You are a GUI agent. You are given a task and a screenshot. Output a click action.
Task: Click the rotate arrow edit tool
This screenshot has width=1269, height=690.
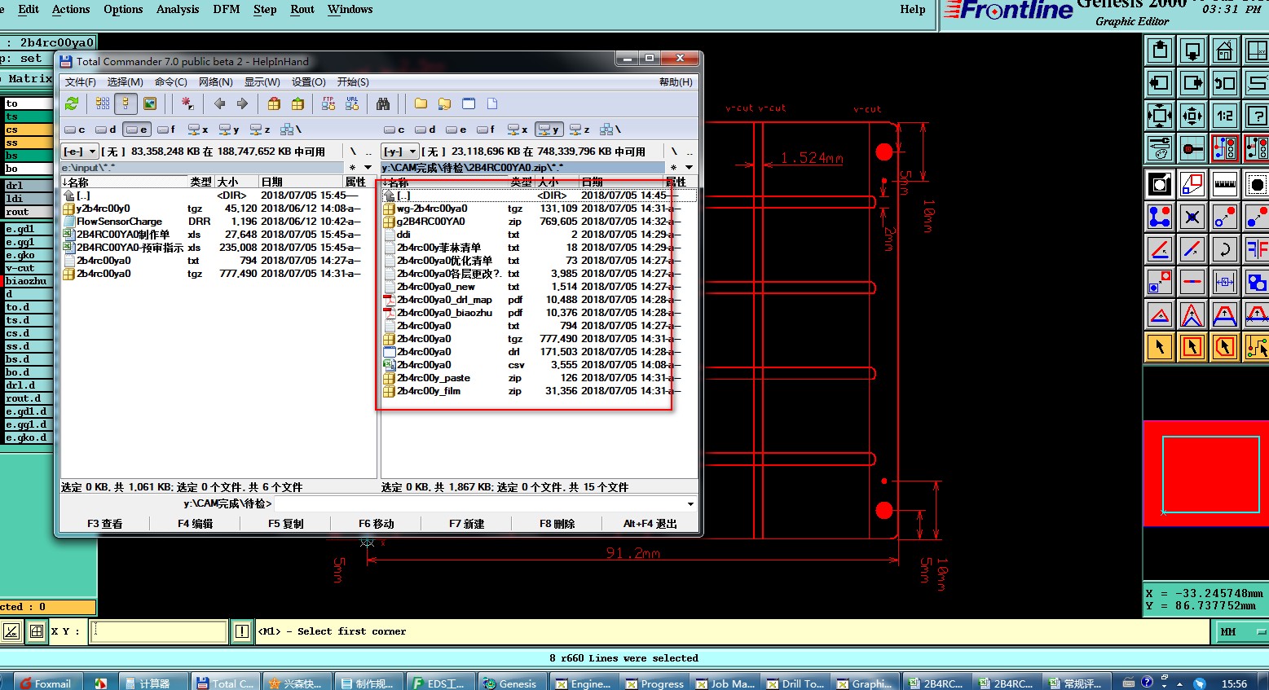1224,249
